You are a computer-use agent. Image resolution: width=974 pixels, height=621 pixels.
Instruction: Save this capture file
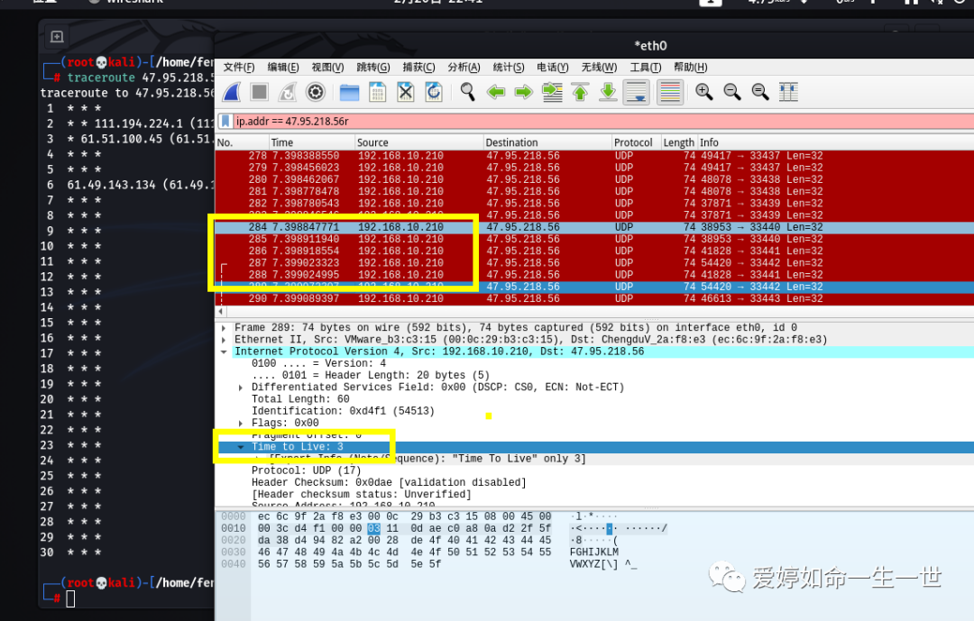pos(378,93)
